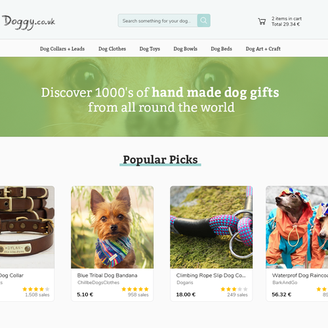Click the Yorkshire terrier bandana photo
Screen dimensions: 328x328
112,227
